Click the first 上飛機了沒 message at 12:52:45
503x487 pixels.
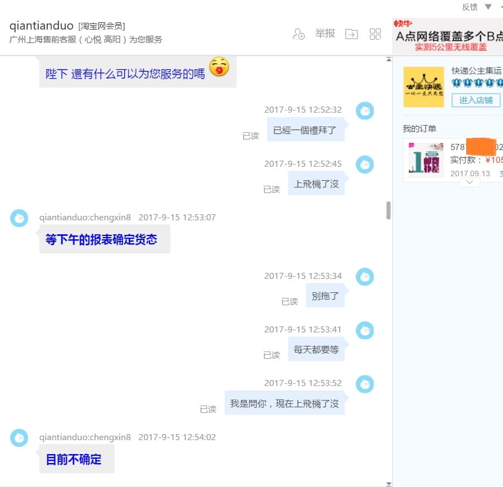(x=316, y=184)
